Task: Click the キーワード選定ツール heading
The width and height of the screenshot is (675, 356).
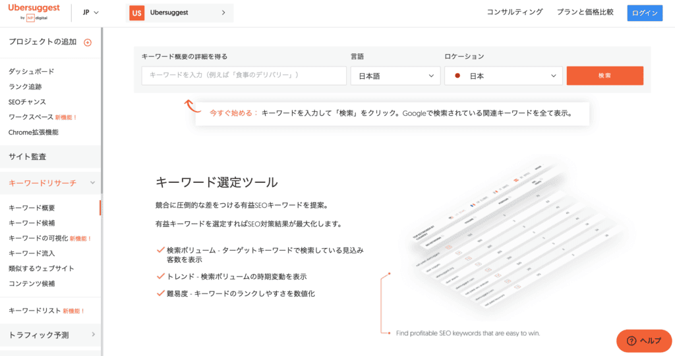Action: pyautogui.click(x=216, y=182)
